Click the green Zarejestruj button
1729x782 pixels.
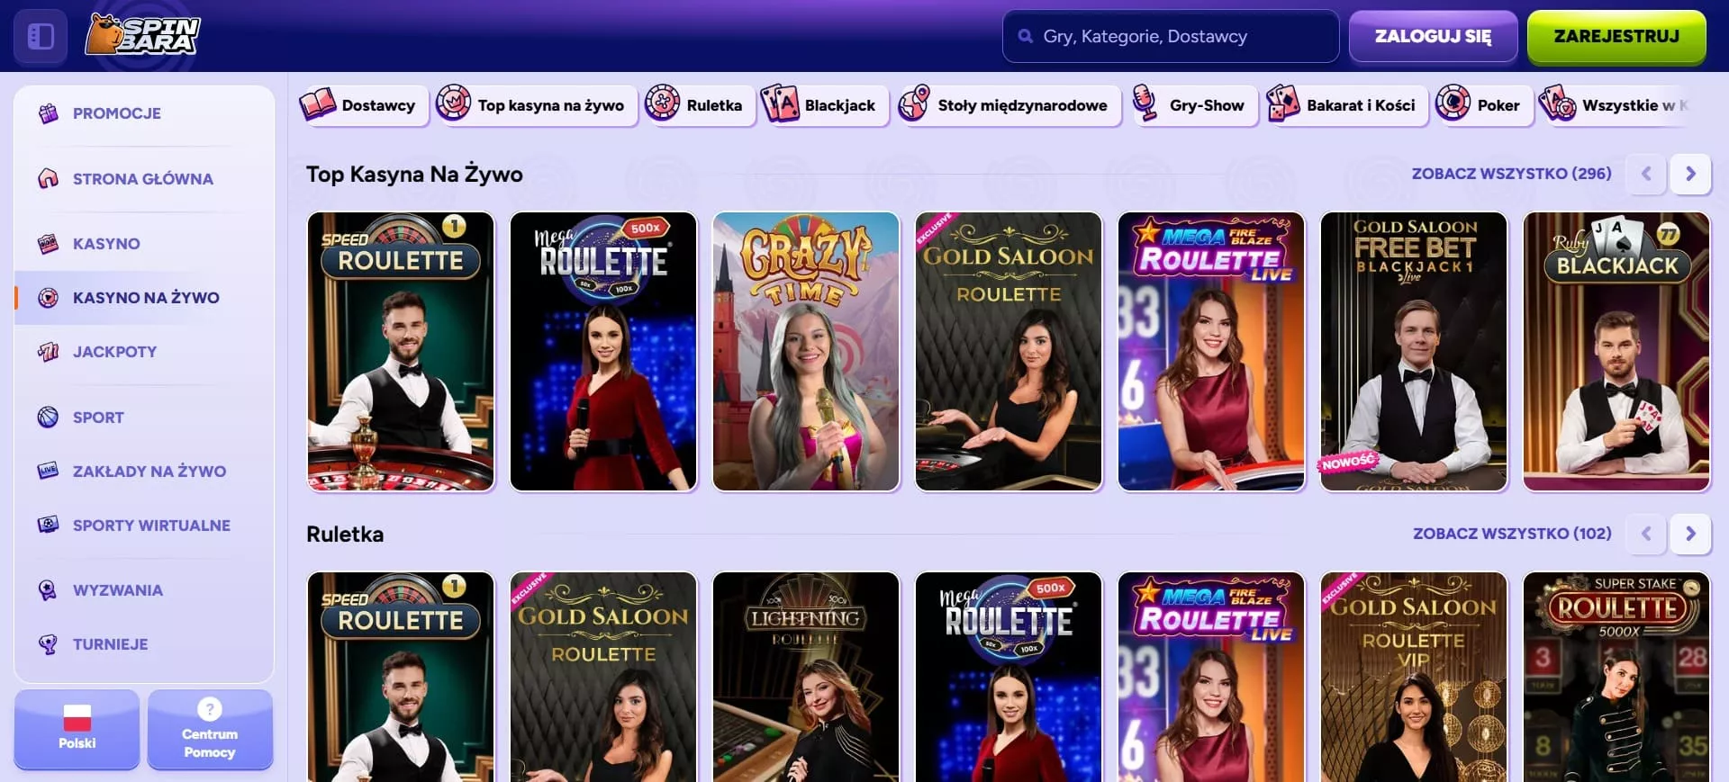point(1616,36)
